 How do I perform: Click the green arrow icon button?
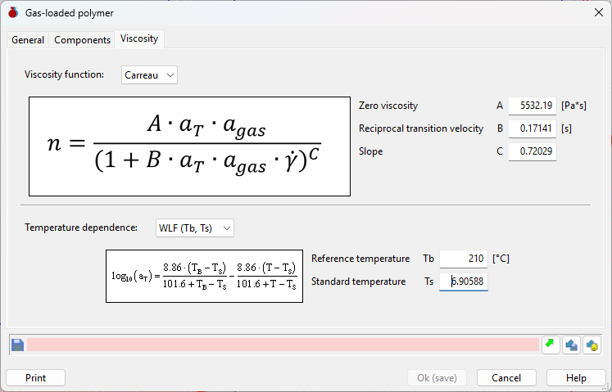(551, 345)
